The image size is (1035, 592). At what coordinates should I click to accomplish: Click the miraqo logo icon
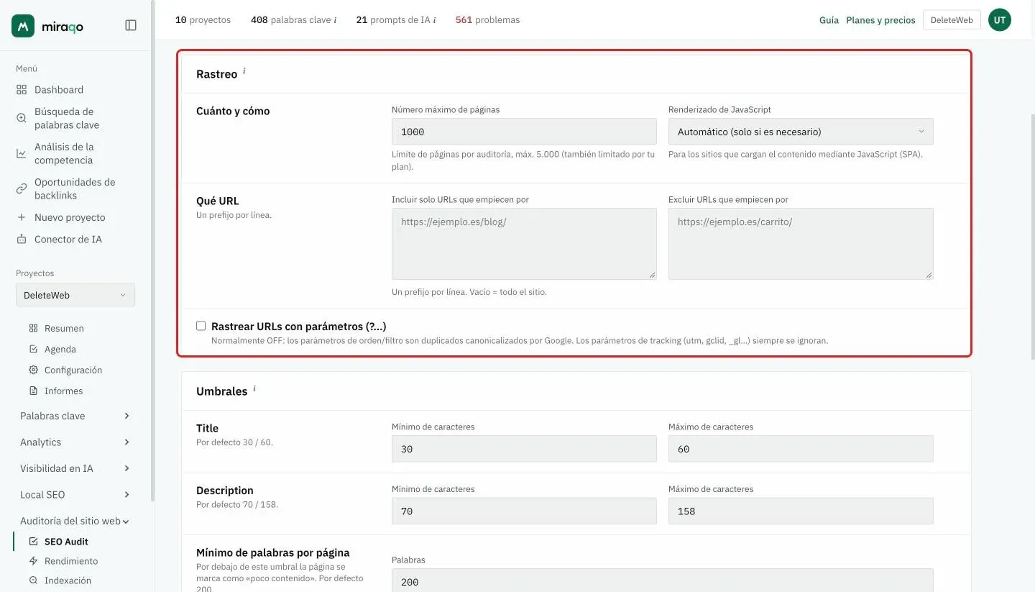pos(23,26)
